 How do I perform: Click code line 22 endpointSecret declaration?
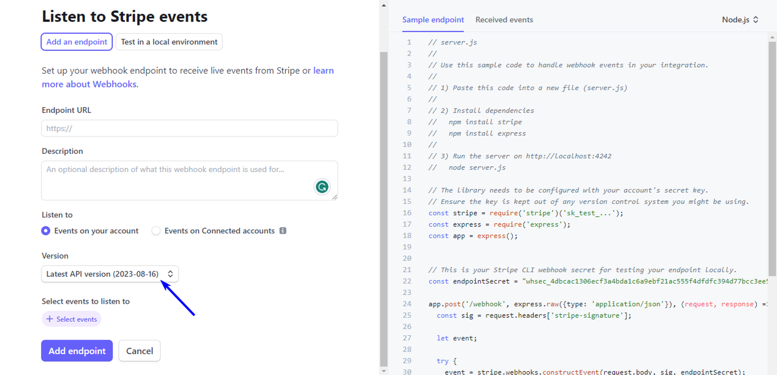pos(598,281)
